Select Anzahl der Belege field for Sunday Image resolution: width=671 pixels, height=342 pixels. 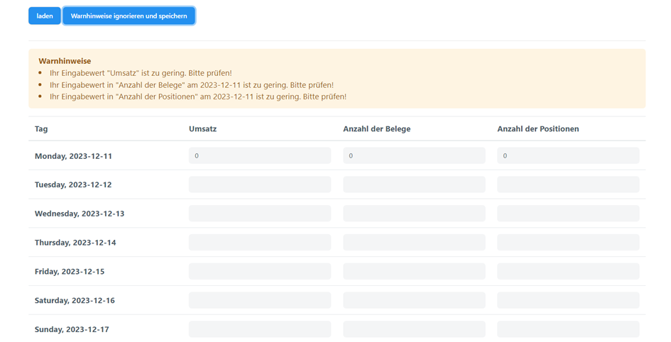(414, 329)
